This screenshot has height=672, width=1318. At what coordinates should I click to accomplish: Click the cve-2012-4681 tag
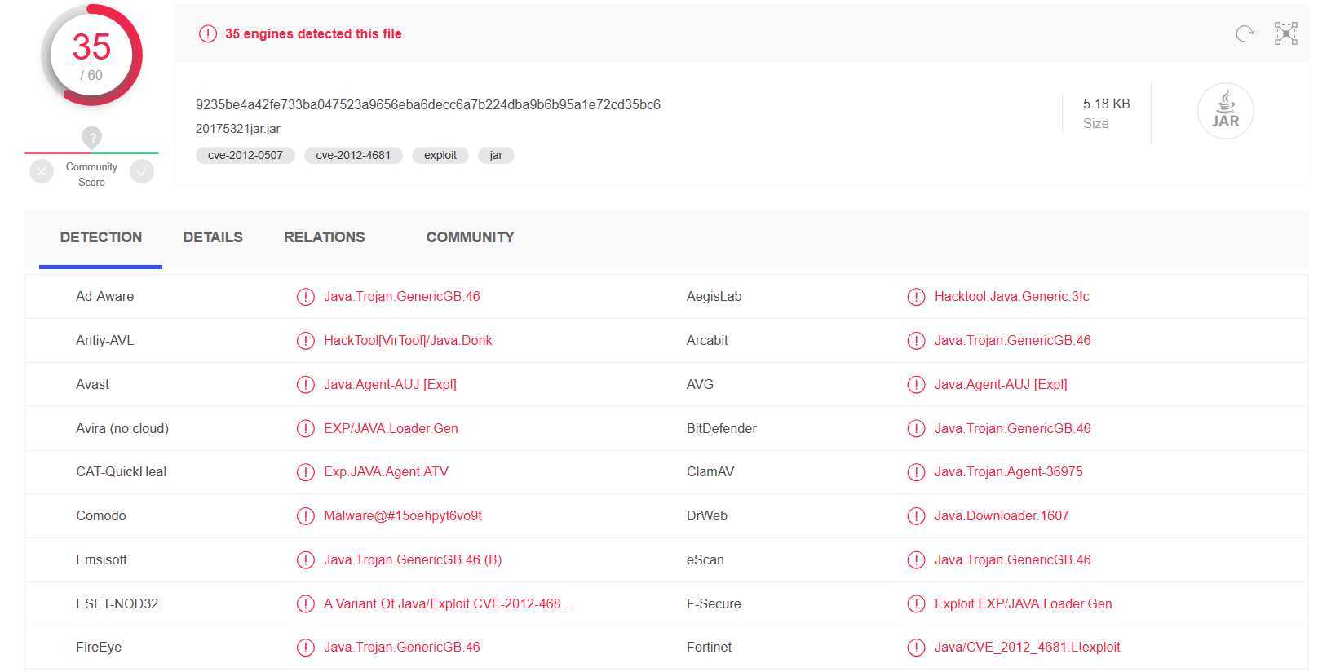click(353, 155)
